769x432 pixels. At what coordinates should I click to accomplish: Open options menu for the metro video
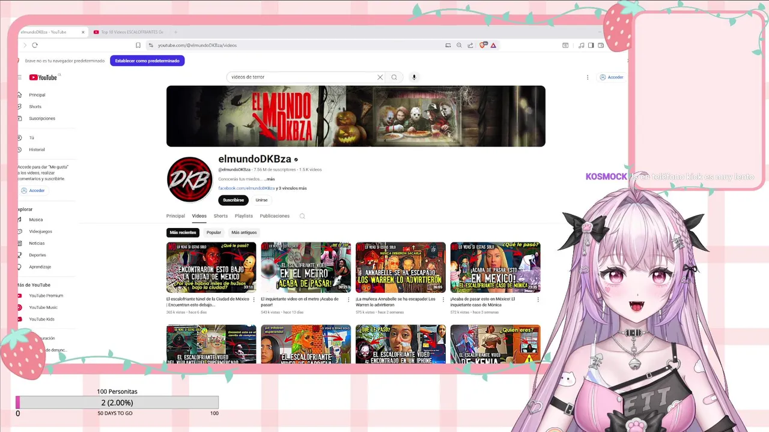point(348,299)
